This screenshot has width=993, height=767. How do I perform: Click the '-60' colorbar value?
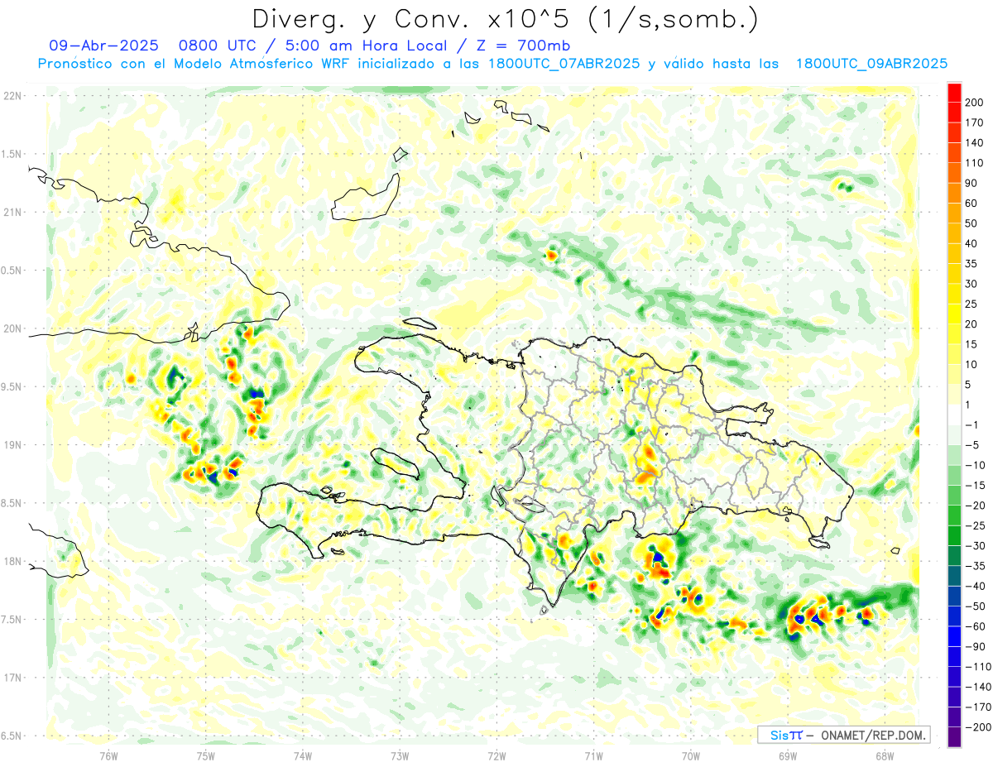[x=975, y=626]
